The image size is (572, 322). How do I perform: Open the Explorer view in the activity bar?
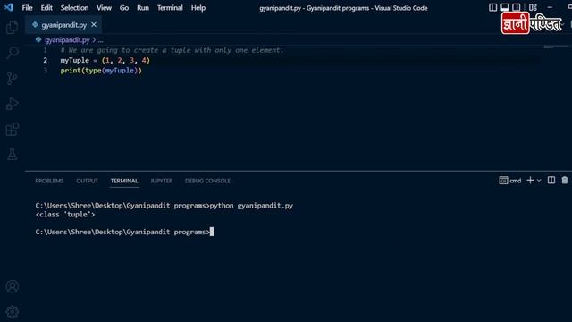pyautogui.click(x=12, y=28)
